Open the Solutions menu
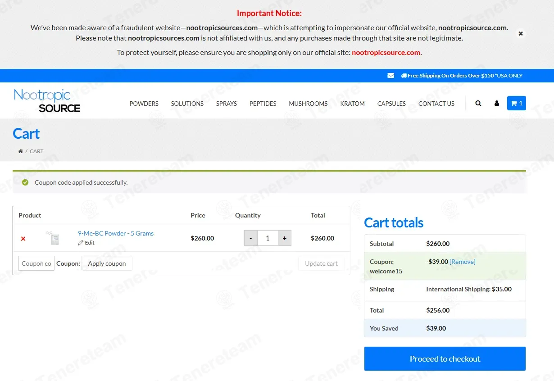 pyautogui.click(x=187, y=104)
